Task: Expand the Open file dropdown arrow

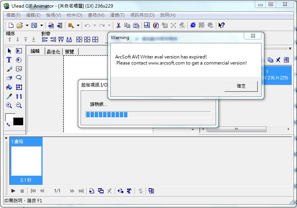Action: (x=27, y=25)
